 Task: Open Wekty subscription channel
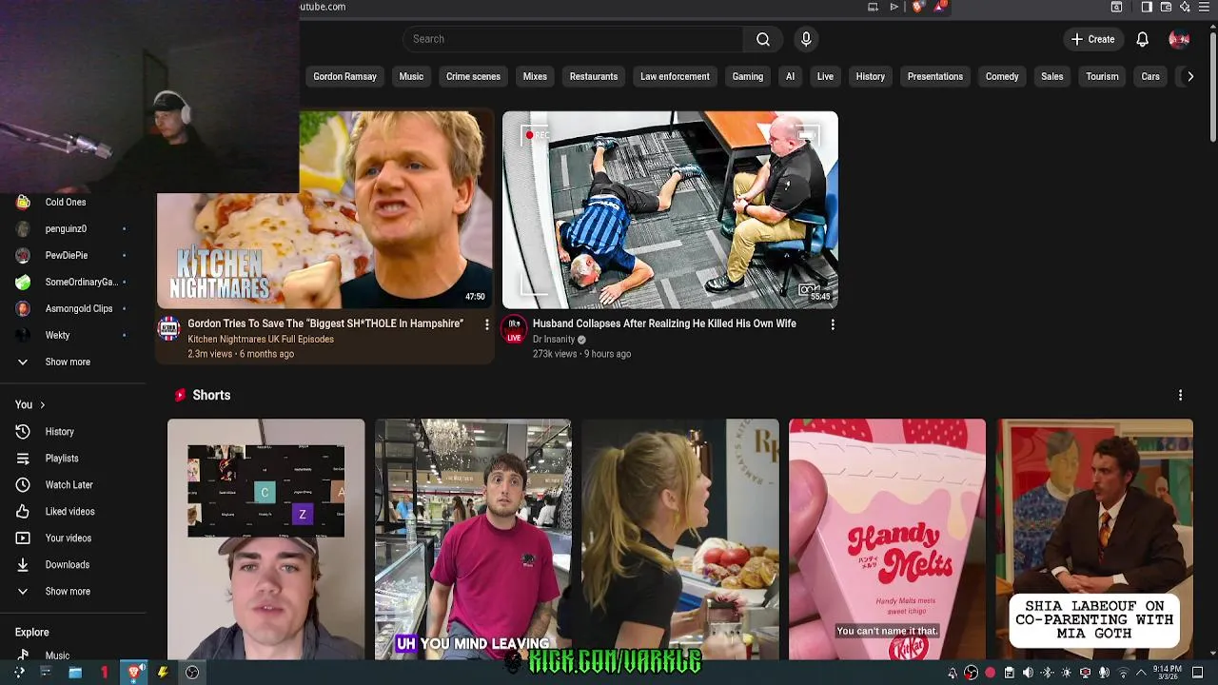(x=57, y=336)
